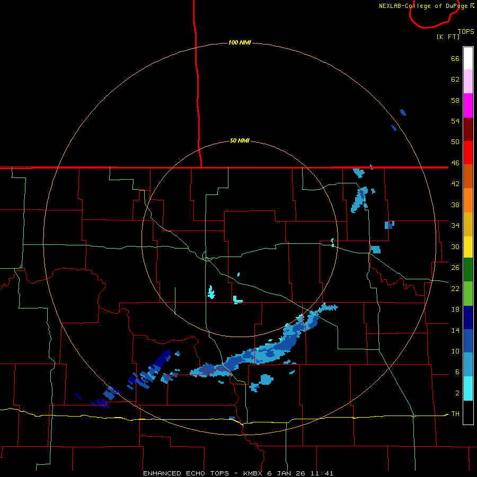Click the 30 legend value
The height and width of the screenshot is (477, 477).
tap(455, 246)
